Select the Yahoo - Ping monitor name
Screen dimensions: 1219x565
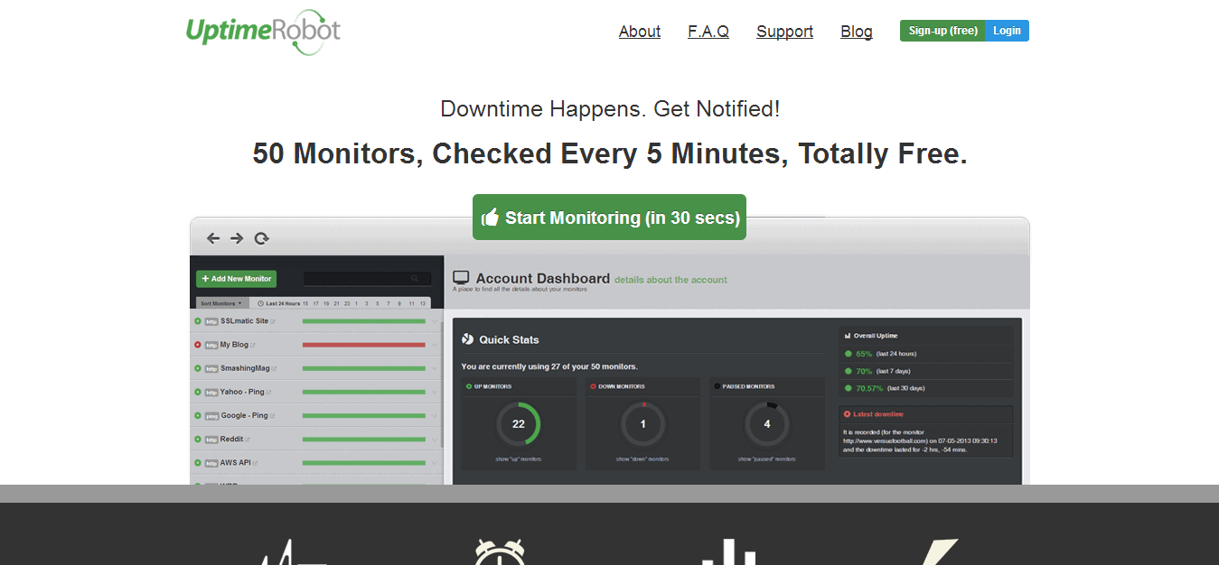click(x=241, y=392)
